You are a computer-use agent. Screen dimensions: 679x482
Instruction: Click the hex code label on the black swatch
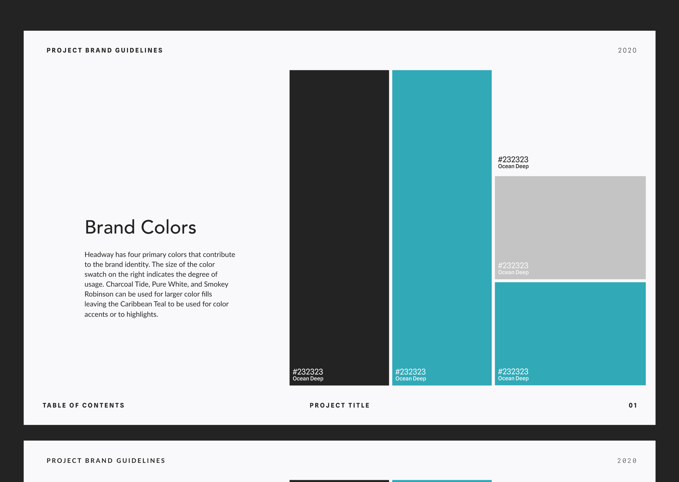pyautogui.click(x=308, y=372)
